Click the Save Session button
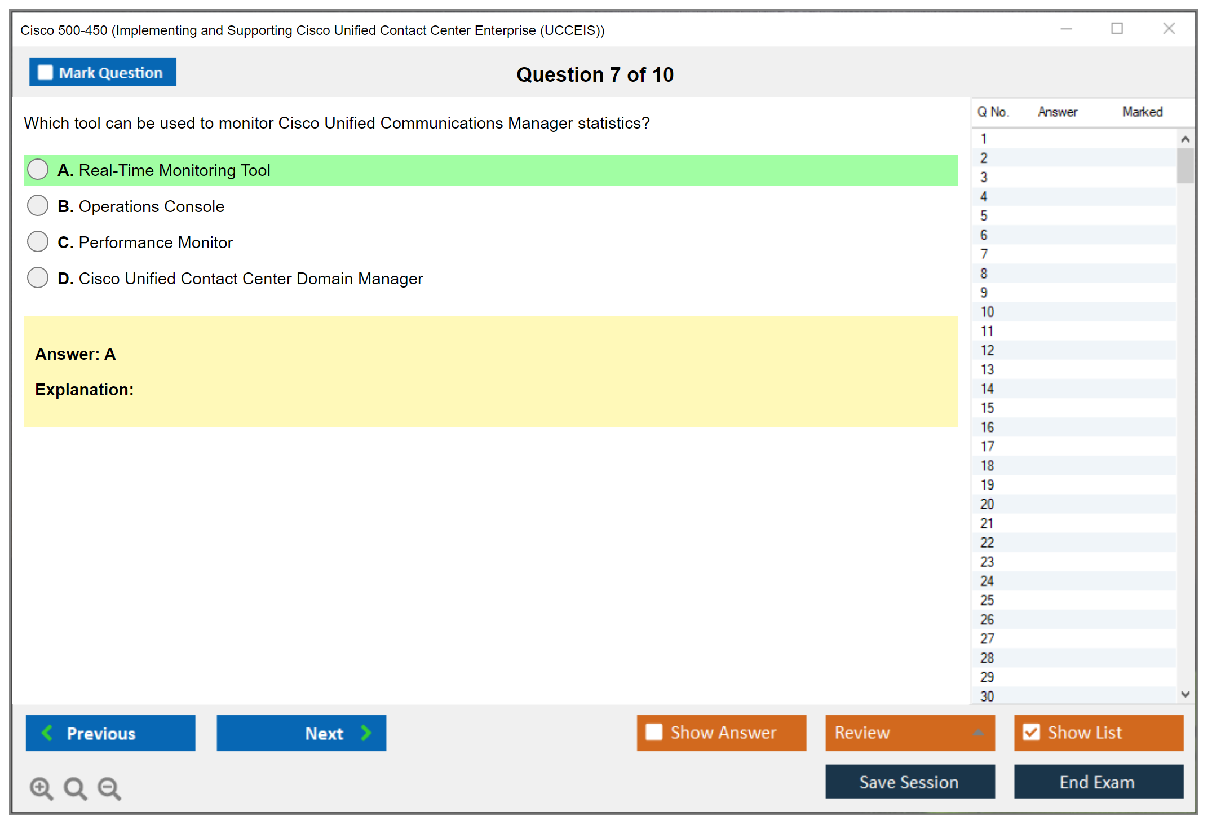Image resolution: width=1212 pixels, height=829 pixels. (909, 782)
